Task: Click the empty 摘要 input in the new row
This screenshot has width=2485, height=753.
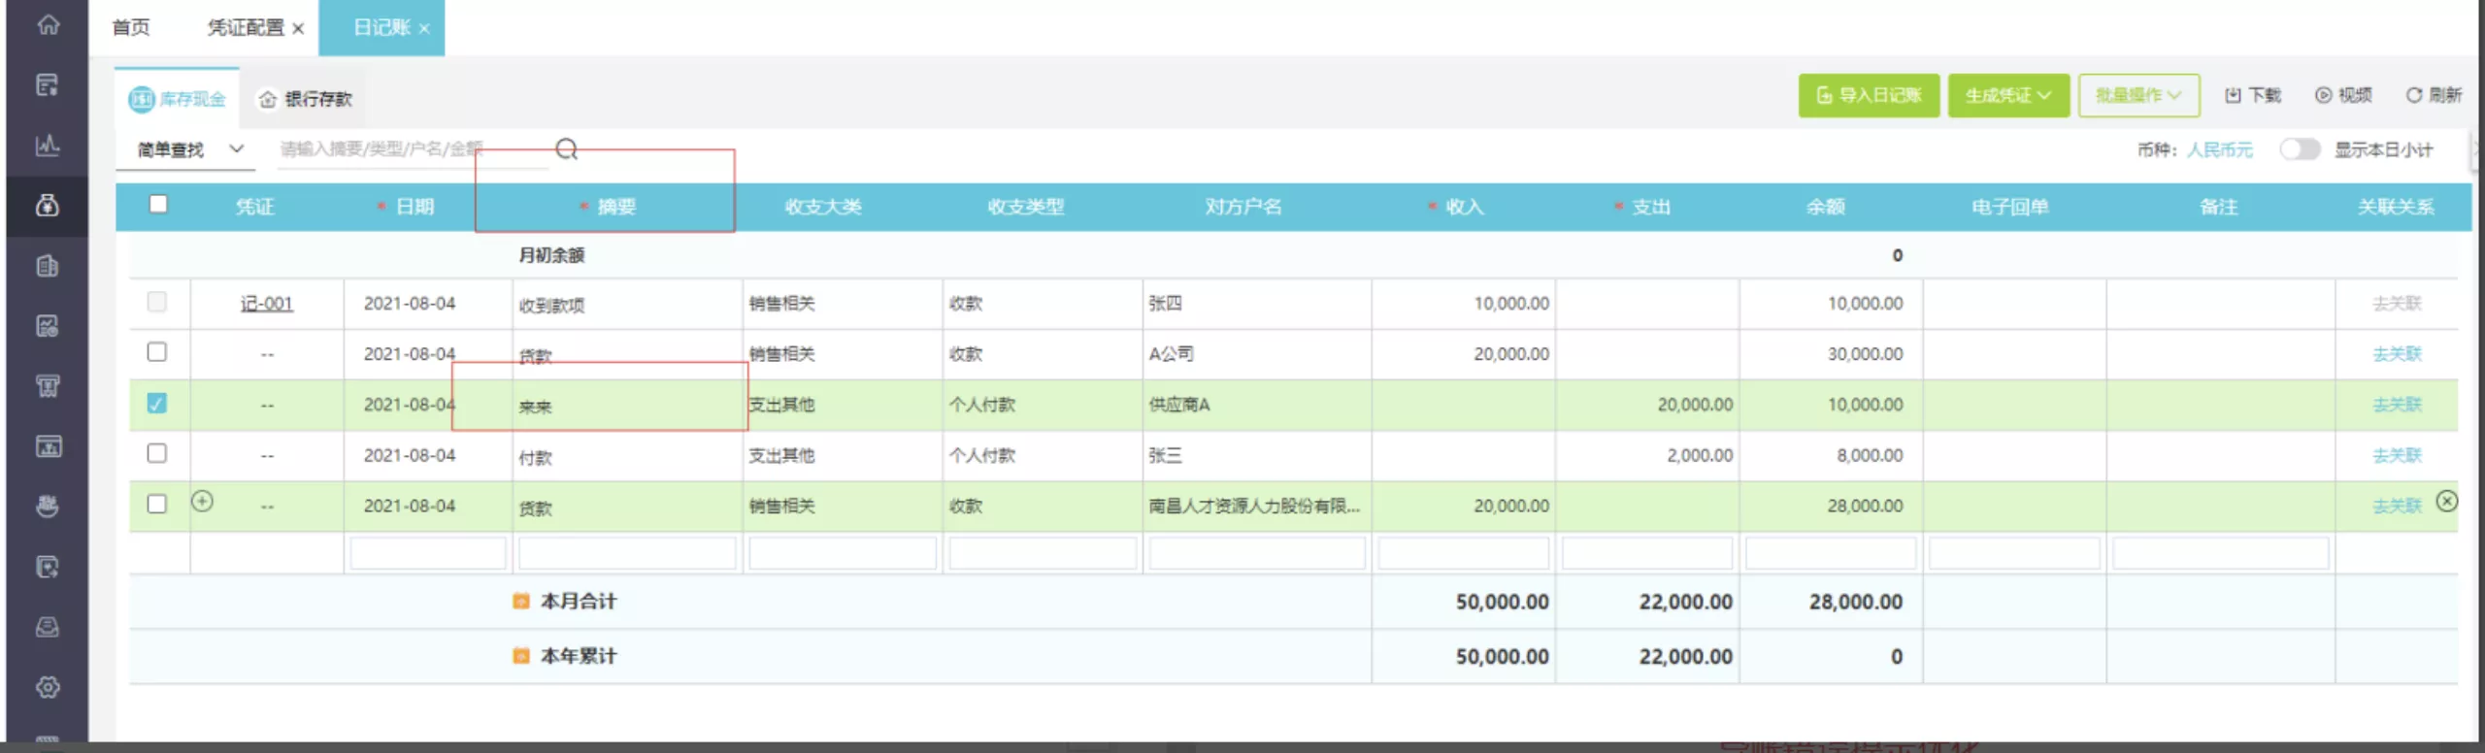Action: click(x=627, y=553)
